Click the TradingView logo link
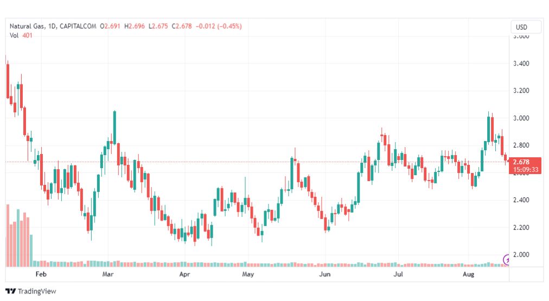The width and height of the screenshot is (549, 301). (x=31, y=291)
